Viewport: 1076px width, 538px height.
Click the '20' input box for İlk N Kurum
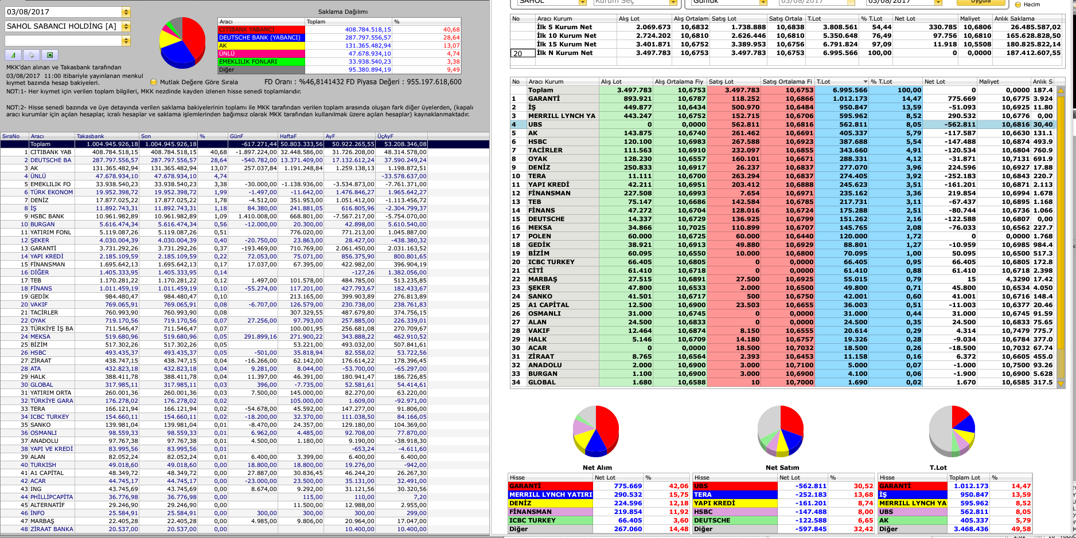522,53
